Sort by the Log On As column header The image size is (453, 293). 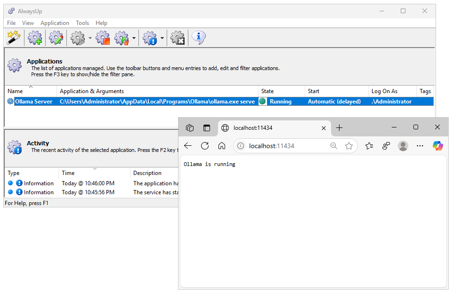(392, 91)
